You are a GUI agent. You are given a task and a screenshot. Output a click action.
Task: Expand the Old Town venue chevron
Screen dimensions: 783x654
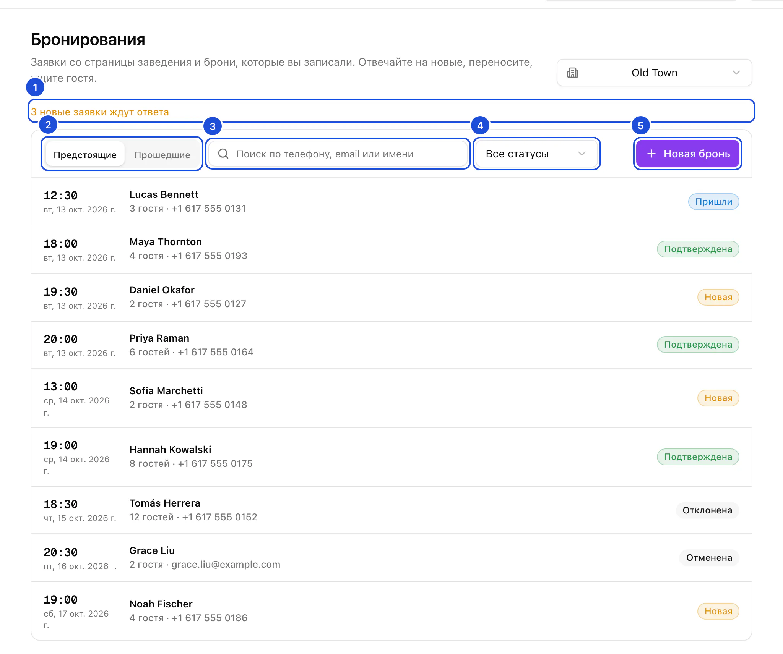pyautogui.click(x=736, y=73)
